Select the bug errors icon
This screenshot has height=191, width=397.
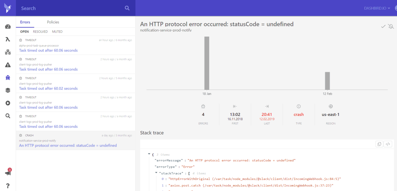click(x=8, y=77)
